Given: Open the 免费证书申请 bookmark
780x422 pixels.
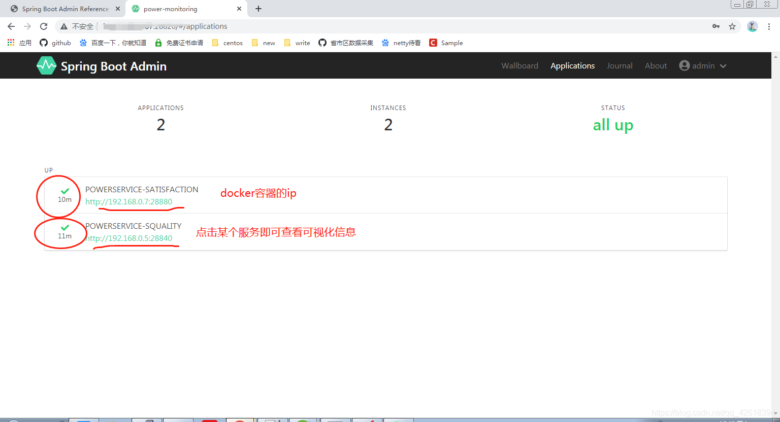Looking at the screenshot, I should (x=179, y=43).
